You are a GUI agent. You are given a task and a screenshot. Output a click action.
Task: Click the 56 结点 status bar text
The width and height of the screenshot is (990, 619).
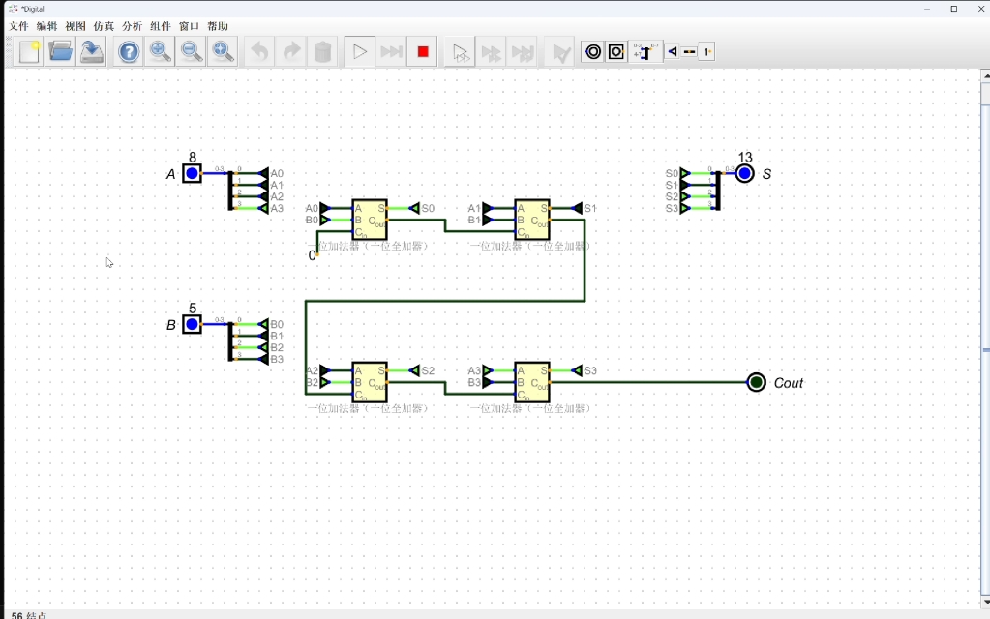29,615
